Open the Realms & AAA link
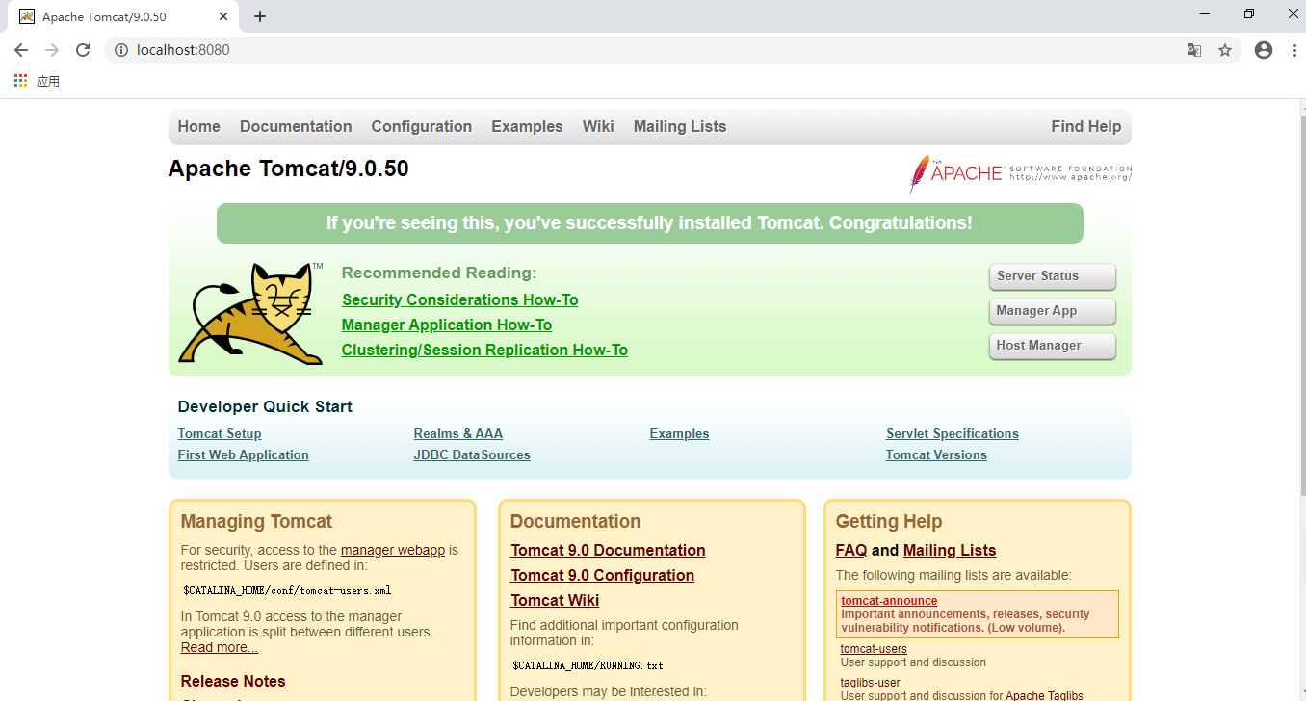 point(458,433)
